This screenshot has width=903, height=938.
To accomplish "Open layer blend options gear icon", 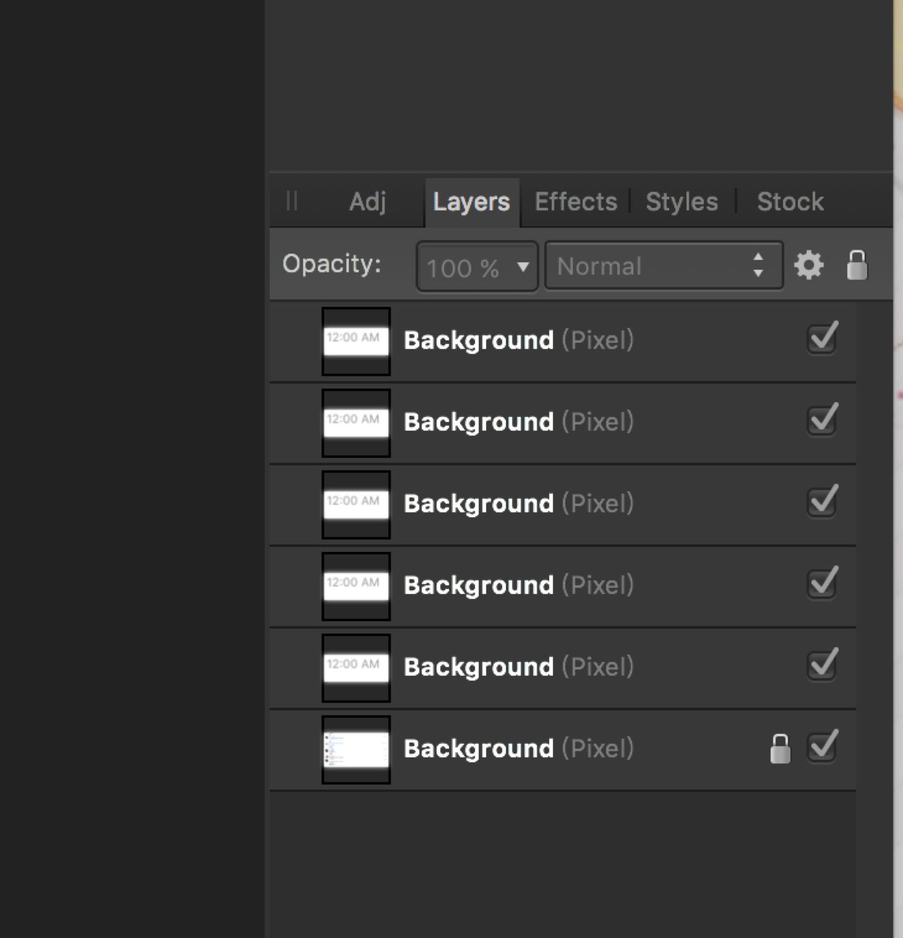I will pos(808,266).
